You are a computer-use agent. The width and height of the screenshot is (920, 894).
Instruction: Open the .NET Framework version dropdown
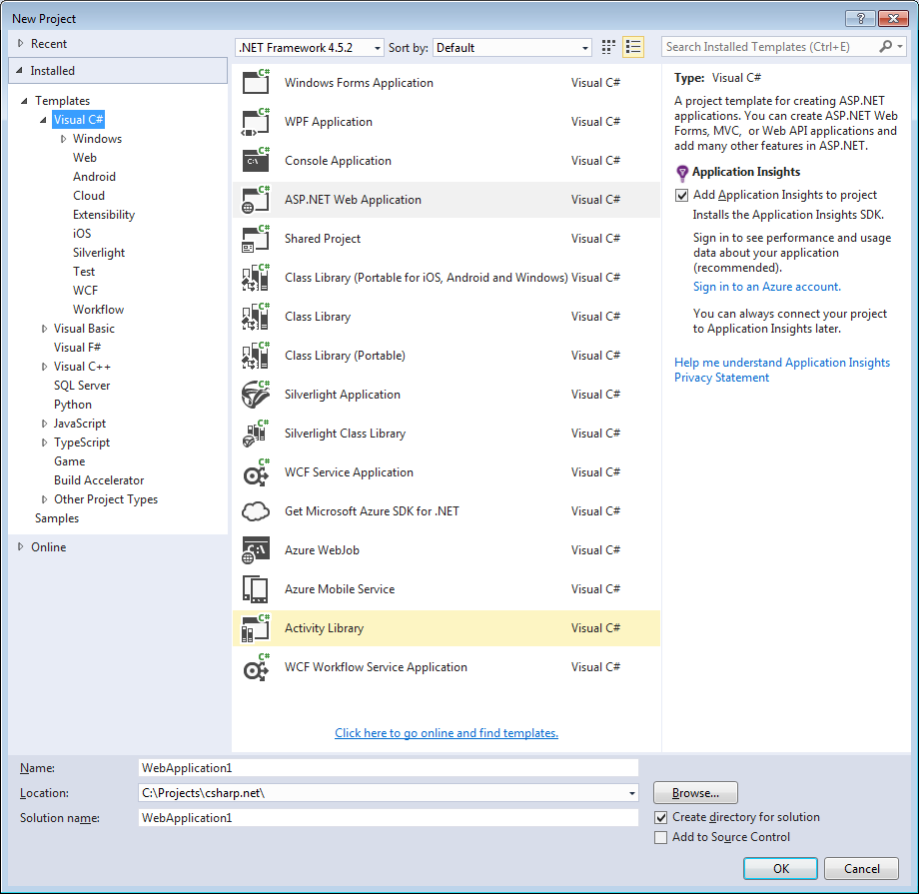tap(310, 48)
